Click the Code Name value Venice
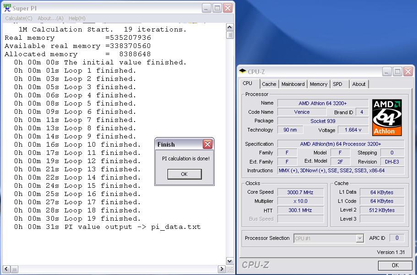417x275 pixels. [302, 112]
